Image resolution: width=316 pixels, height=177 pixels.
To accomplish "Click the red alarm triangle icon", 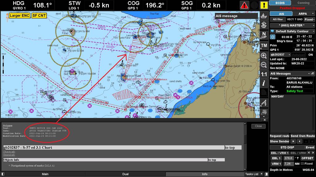I will point(244,5).
